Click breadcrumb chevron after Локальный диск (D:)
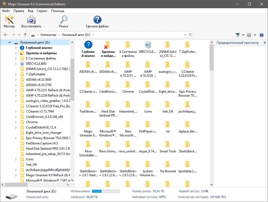The image size is (268, 202). click(93, 35)
